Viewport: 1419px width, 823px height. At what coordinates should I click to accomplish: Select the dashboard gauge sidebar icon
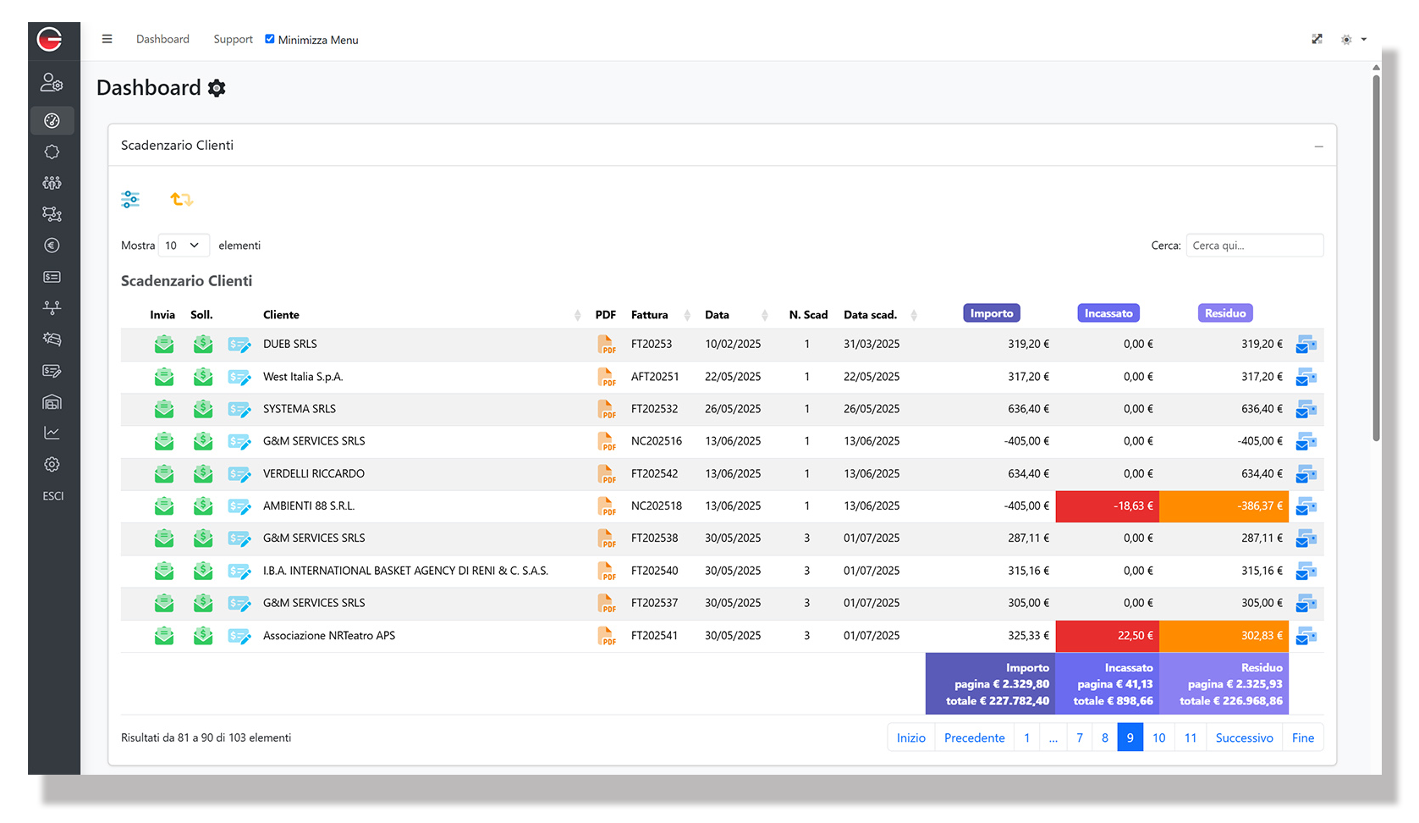click(52, 120)
